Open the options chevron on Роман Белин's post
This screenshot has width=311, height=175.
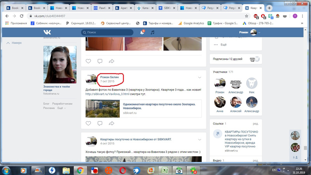pyautogui.click(x=199, y=77)
